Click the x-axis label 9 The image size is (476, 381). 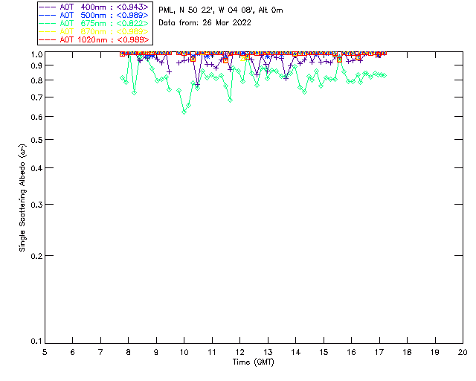pos(156,352)
